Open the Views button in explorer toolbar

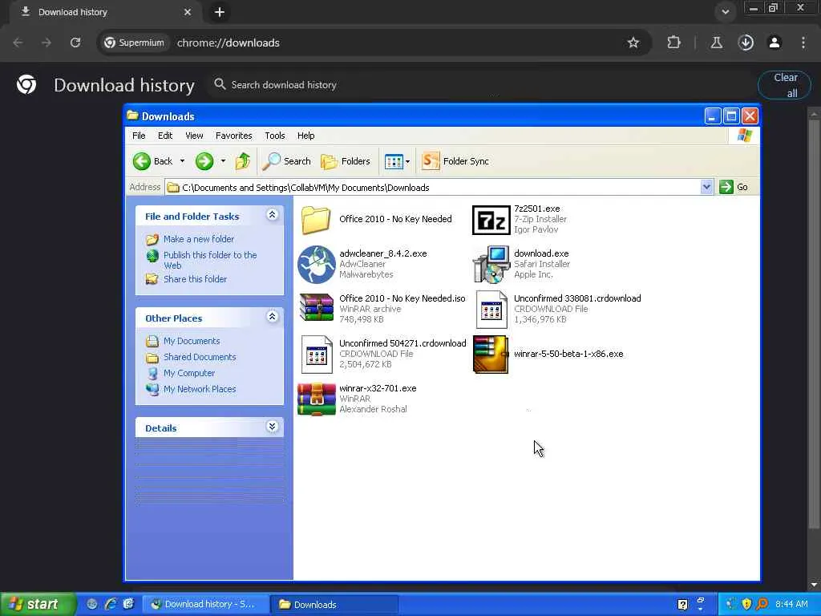tap(393, 161)
